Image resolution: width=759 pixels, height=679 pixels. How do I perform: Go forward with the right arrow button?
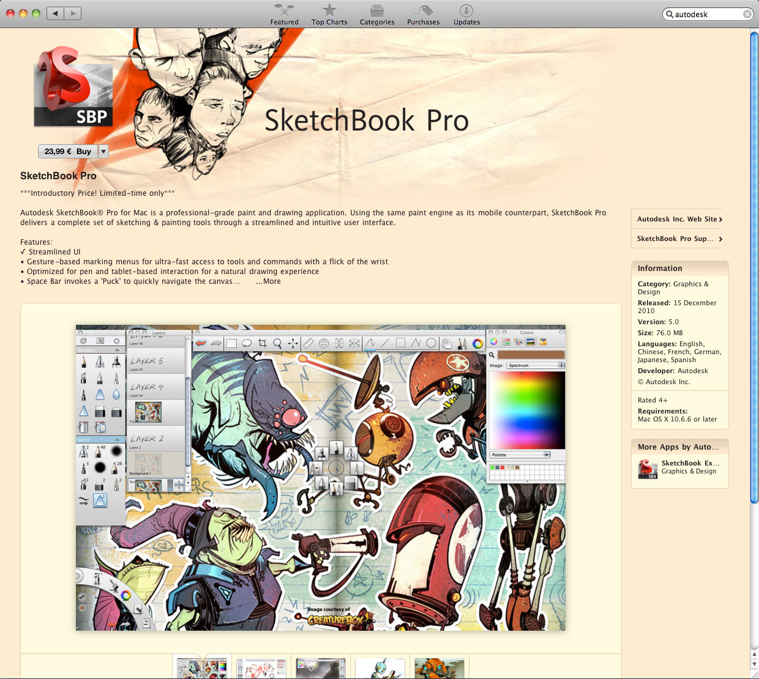[73, 13]
